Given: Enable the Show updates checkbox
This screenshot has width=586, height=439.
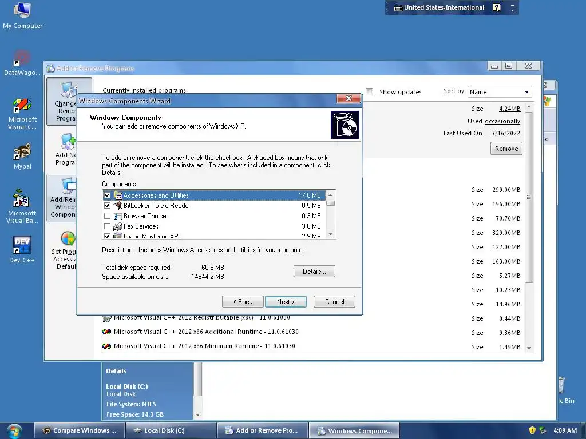Looking at the screenshot, I should (370, 92).
